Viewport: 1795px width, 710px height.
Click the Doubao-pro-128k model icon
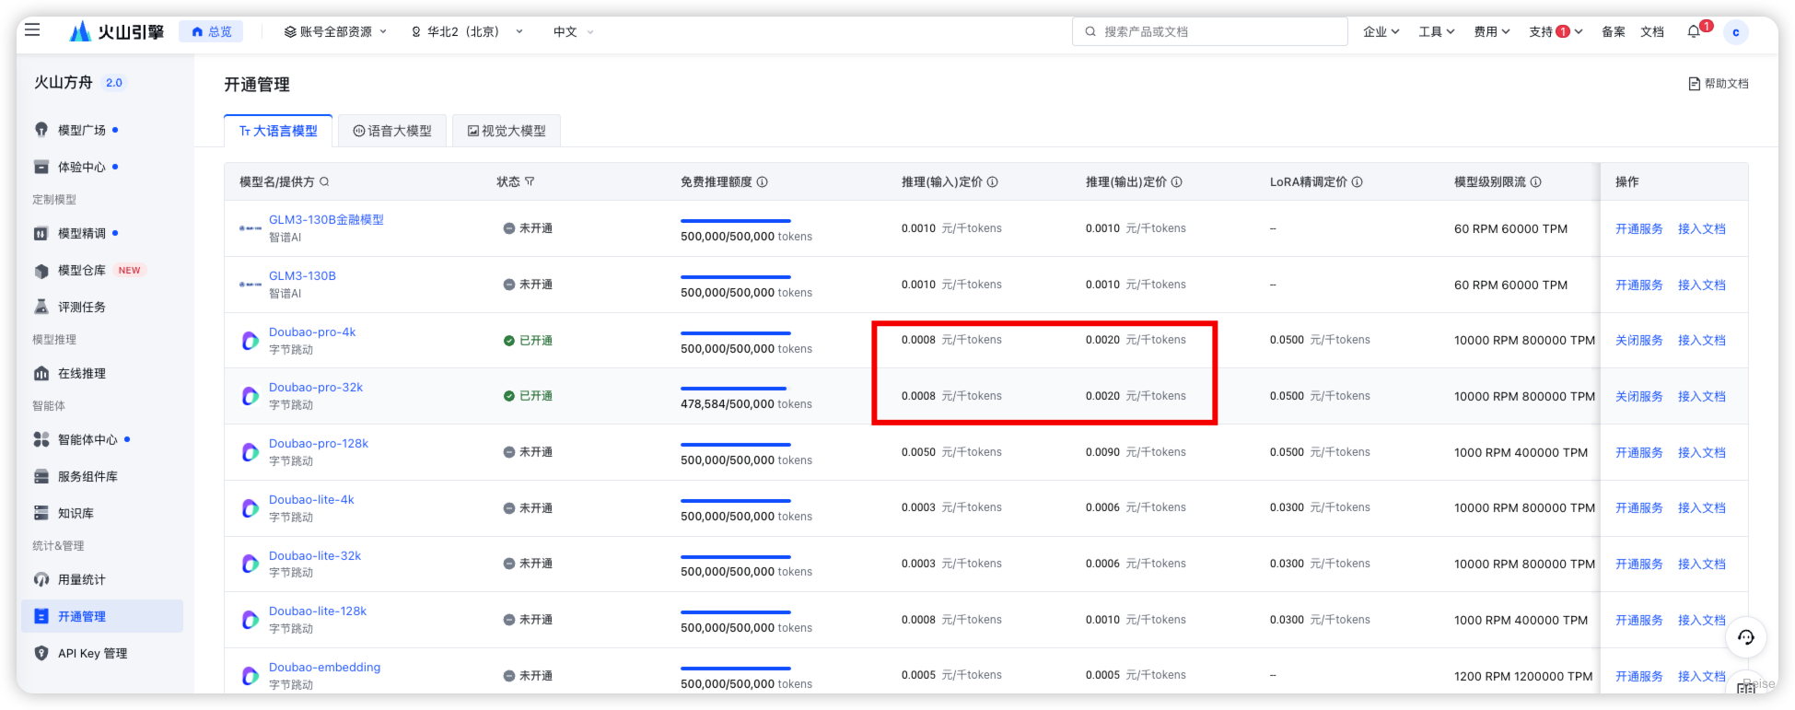(250, 452)
